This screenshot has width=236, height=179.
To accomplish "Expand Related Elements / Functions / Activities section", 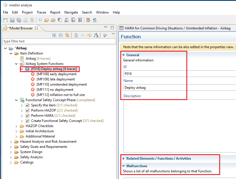I will pos(123,159).
